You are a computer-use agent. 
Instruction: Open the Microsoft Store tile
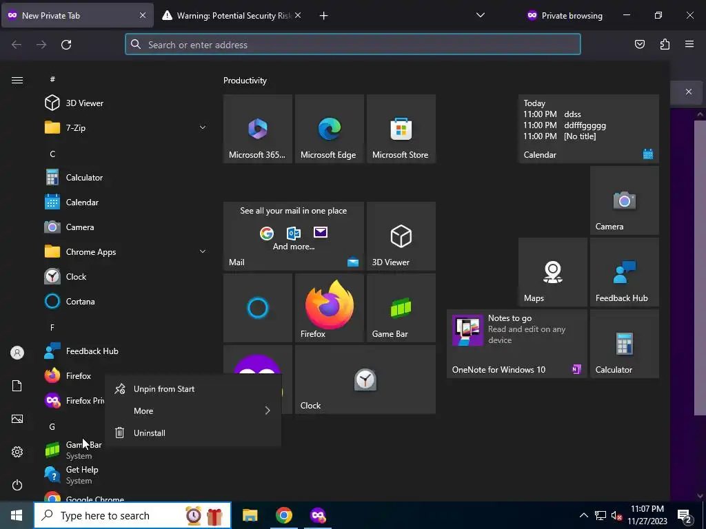pos(401,129)
